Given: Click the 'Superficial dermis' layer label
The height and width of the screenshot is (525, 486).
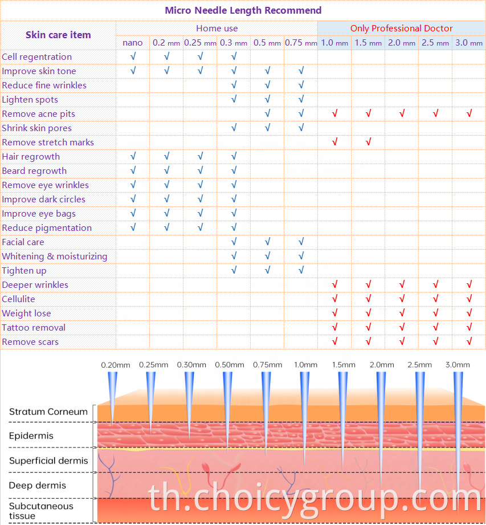Looking at the screenshot, I should pos(48,461).
